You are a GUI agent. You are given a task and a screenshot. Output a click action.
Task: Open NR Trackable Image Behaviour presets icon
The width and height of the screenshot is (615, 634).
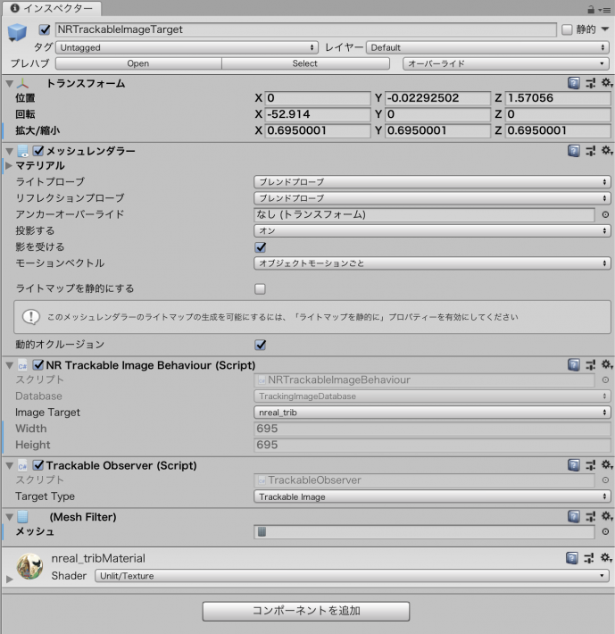(590, 365)
